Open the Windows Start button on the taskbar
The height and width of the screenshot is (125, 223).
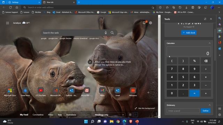(x=86, y=122)
